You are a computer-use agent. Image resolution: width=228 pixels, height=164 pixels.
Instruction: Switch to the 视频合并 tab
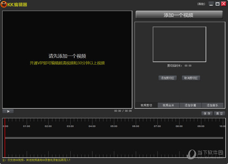[x=168, y=105]
